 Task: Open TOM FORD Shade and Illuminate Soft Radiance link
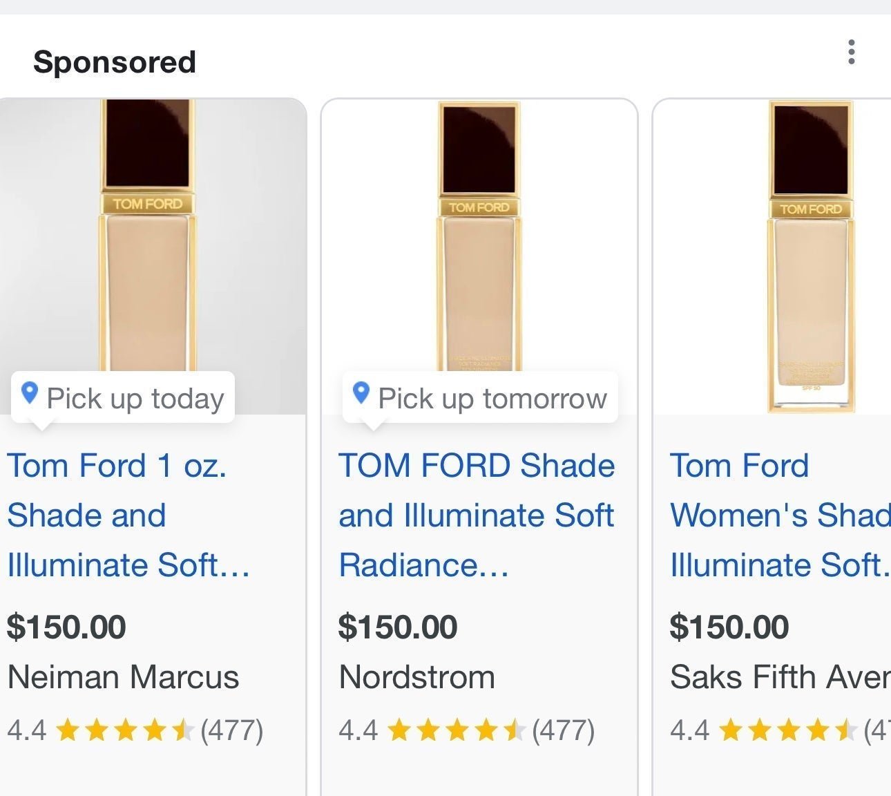tap(477, 515)
